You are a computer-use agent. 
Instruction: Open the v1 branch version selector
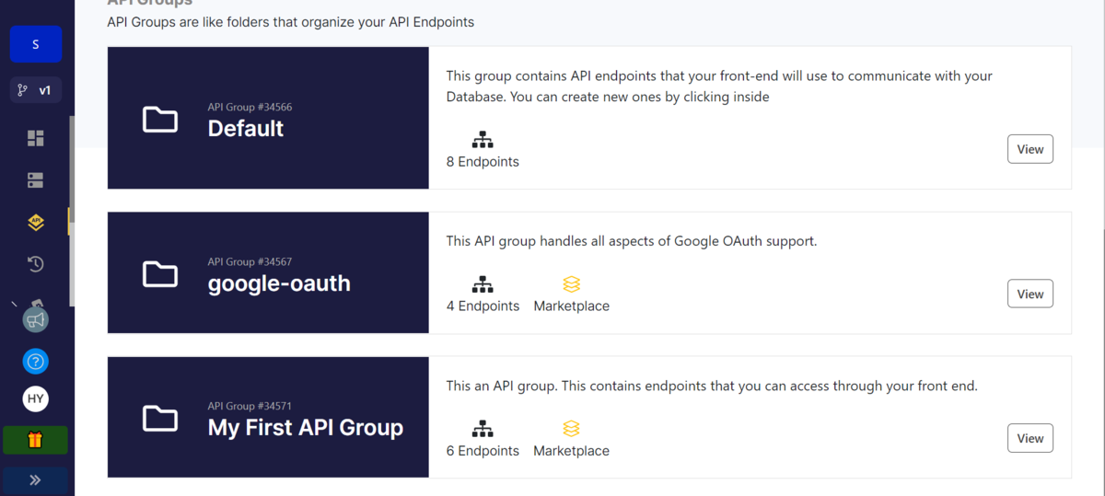pyautogui.click(x=36, y=90)
